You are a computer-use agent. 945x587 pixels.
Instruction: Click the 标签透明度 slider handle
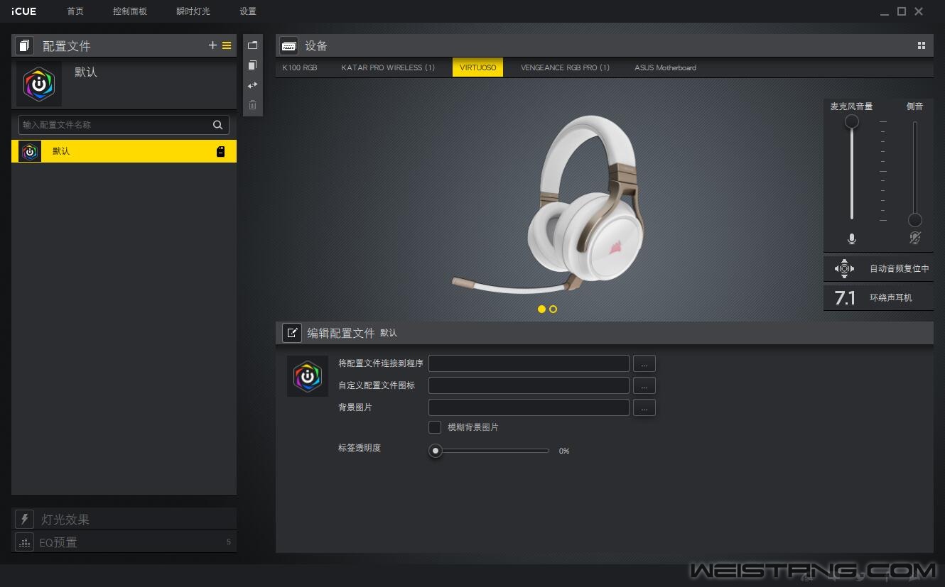[436, 451]
